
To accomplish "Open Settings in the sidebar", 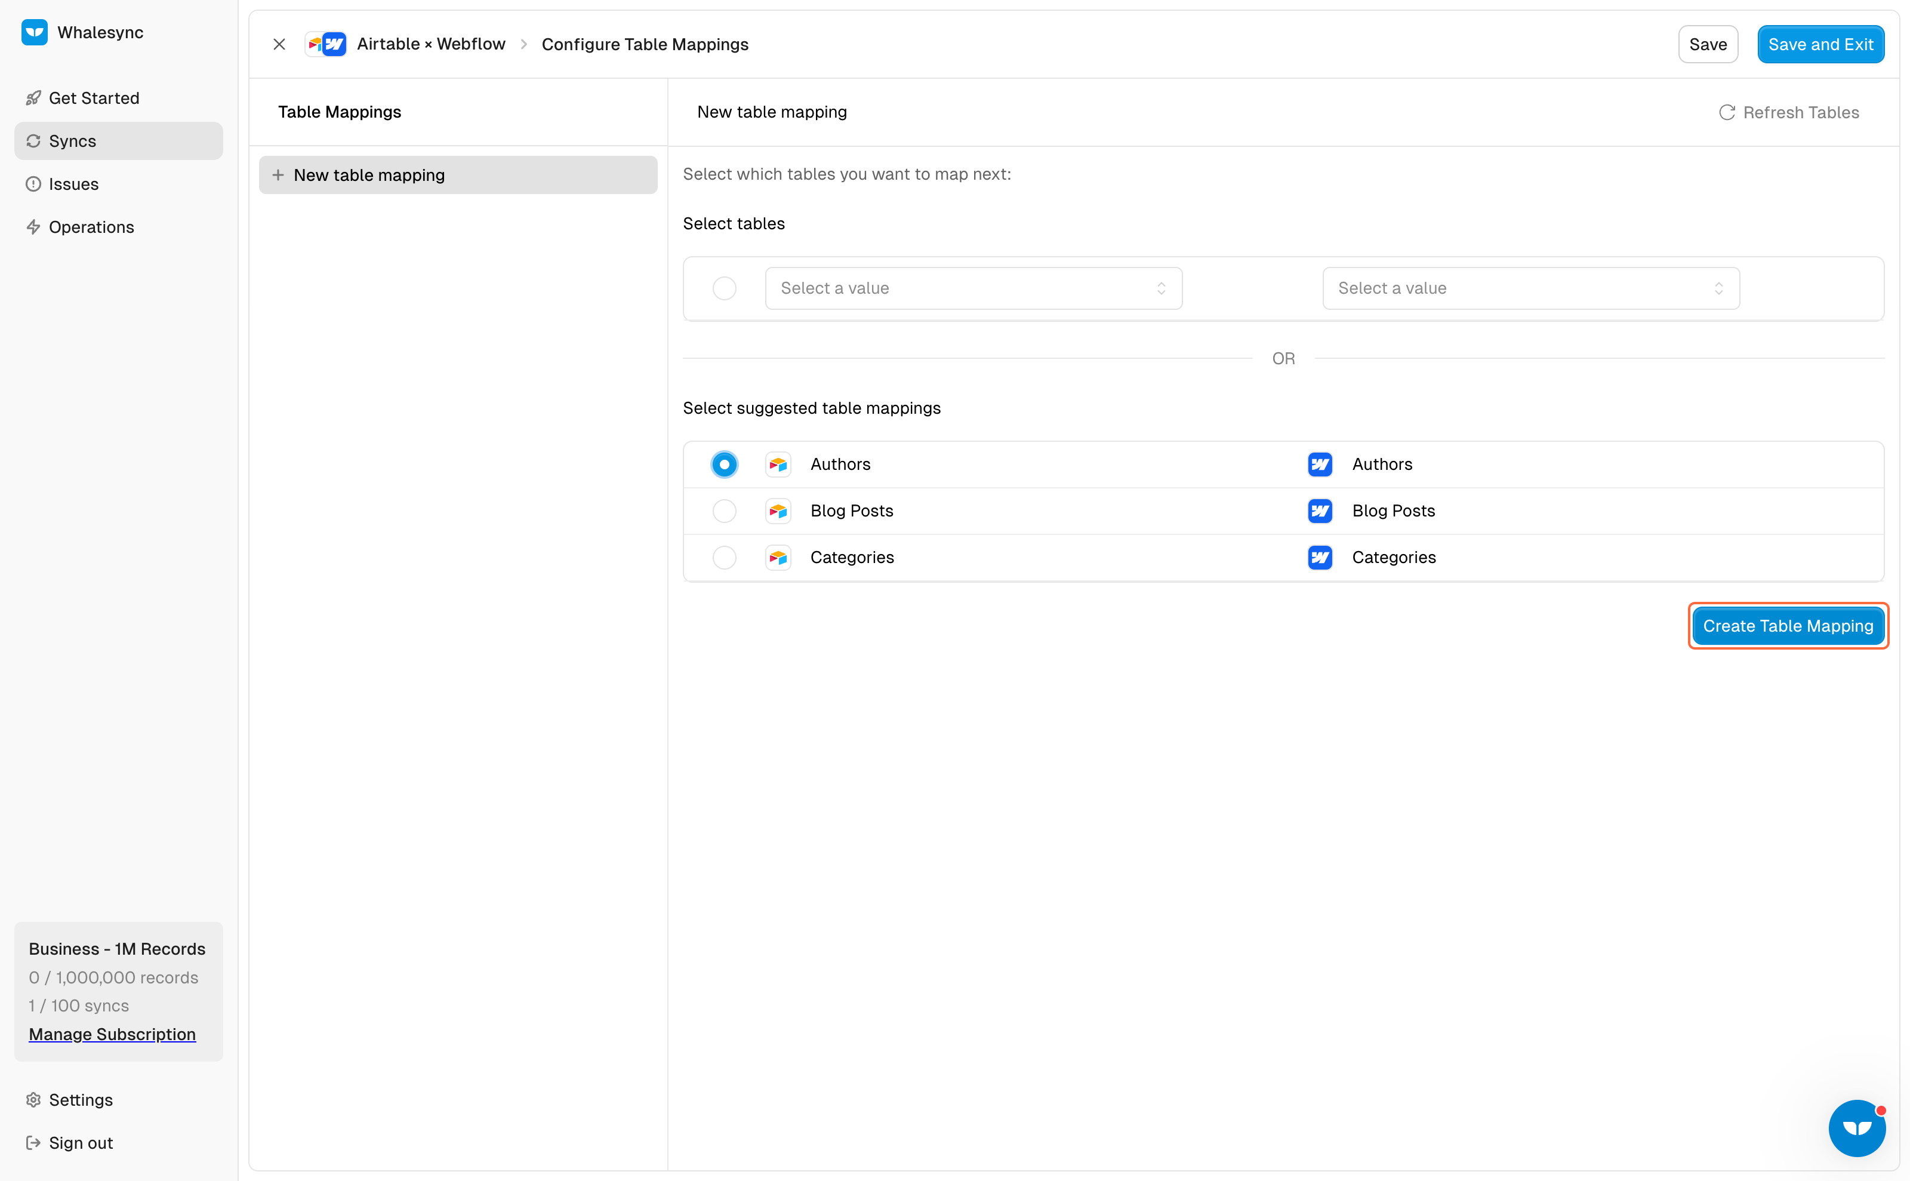I will coord(119,1100).
